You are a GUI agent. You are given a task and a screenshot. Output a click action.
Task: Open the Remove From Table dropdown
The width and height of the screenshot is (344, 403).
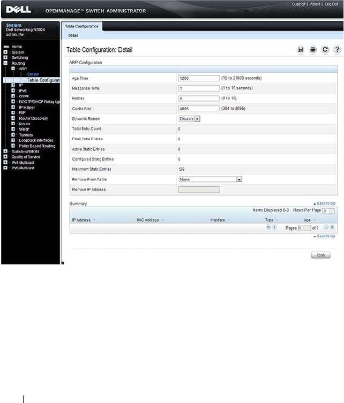(210, 179)
